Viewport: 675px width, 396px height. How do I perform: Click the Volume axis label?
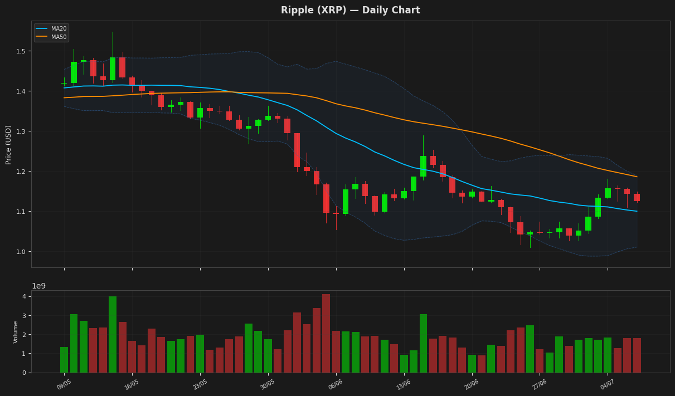click(x=16, y=332)
